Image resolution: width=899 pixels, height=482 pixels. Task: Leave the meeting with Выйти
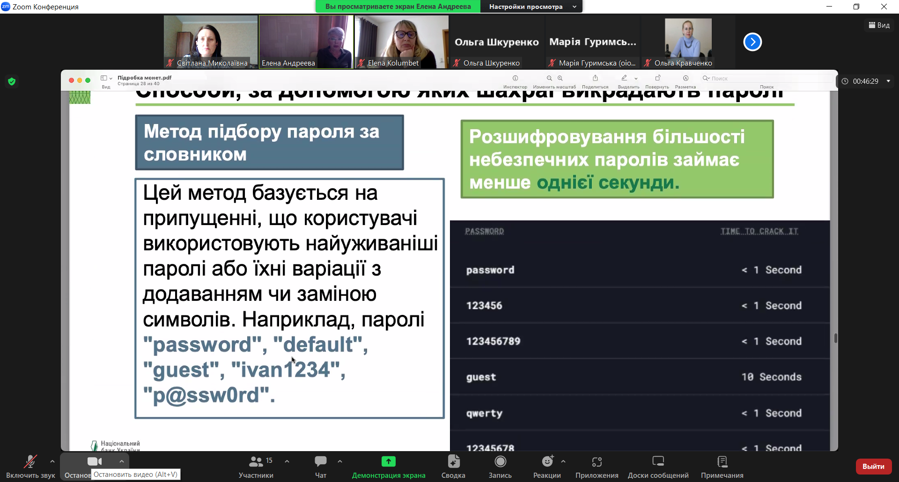coord(874,467)
